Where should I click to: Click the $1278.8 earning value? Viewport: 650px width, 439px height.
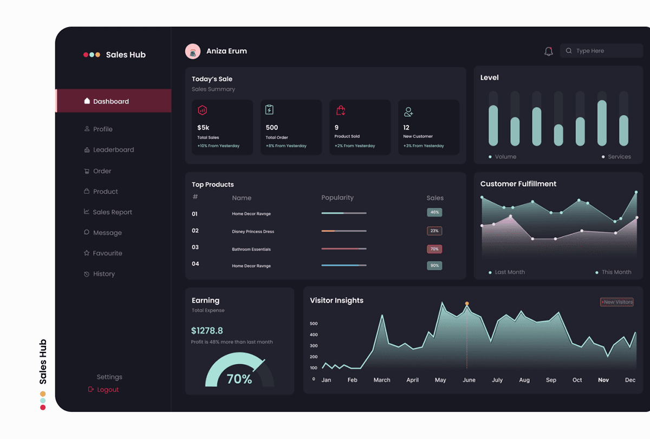207,330
